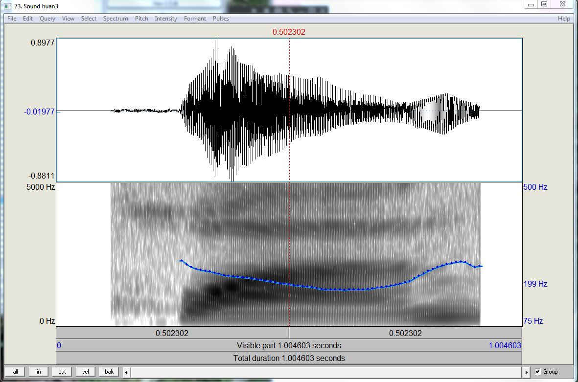Open the Spectrum menu
Image resolution: width=578 pixels, height=382 pixels.
116,19
